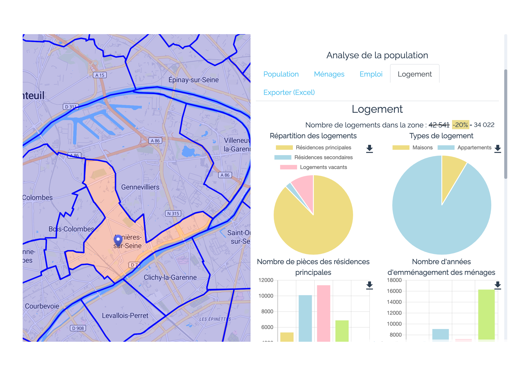Switch to the Population tab
The height and width of the screenshot is (375, 530).
pos(281,74)
